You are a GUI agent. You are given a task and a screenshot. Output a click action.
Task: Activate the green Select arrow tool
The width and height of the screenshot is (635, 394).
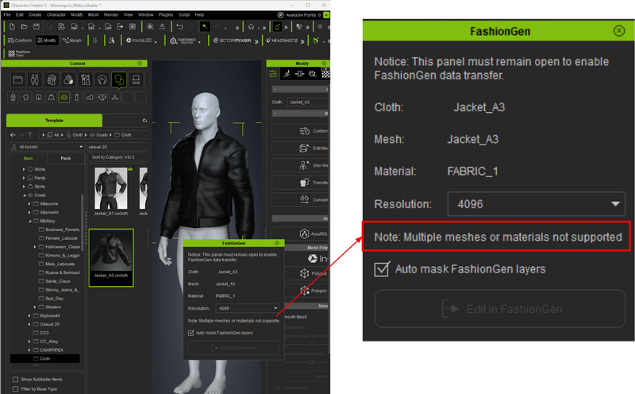point(205,27)
